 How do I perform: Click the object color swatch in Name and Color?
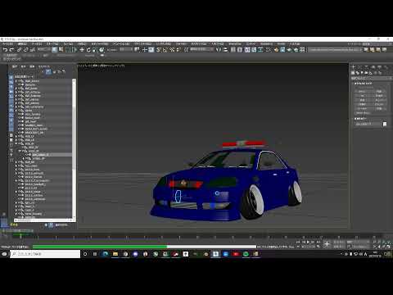tap(385, 124)
